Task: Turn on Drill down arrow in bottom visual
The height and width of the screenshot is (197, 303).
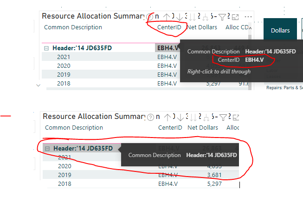Action: tap(181, 117)
